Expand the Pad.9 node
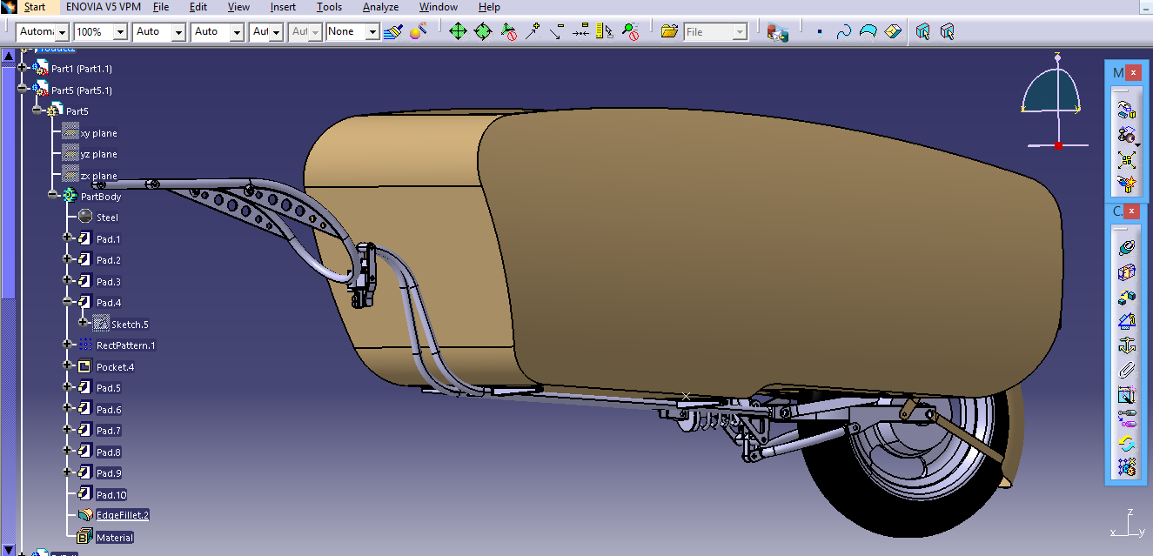 point(68,472)
